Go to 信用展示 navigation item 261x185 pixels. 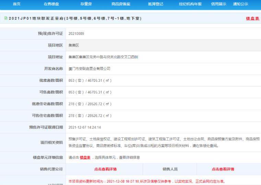tap(218, 4)
